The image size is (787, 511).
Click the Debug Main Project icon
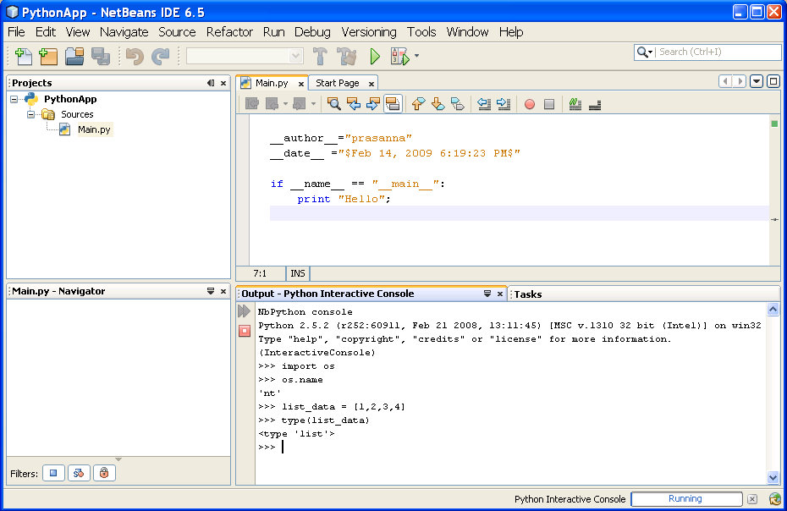(x=400, y=56)
